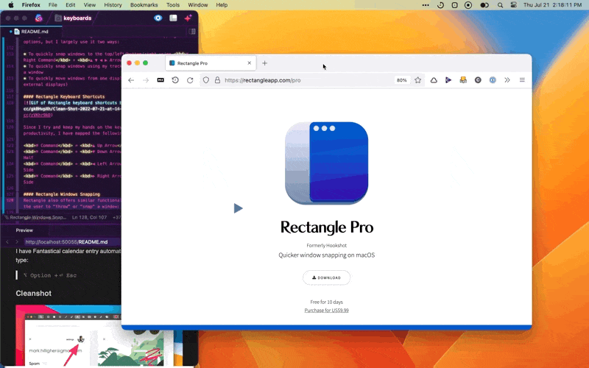Click the menu bar date and time
Image resolution: width=589 pixels, height=368 pixels.
click(x=553, y=5)
